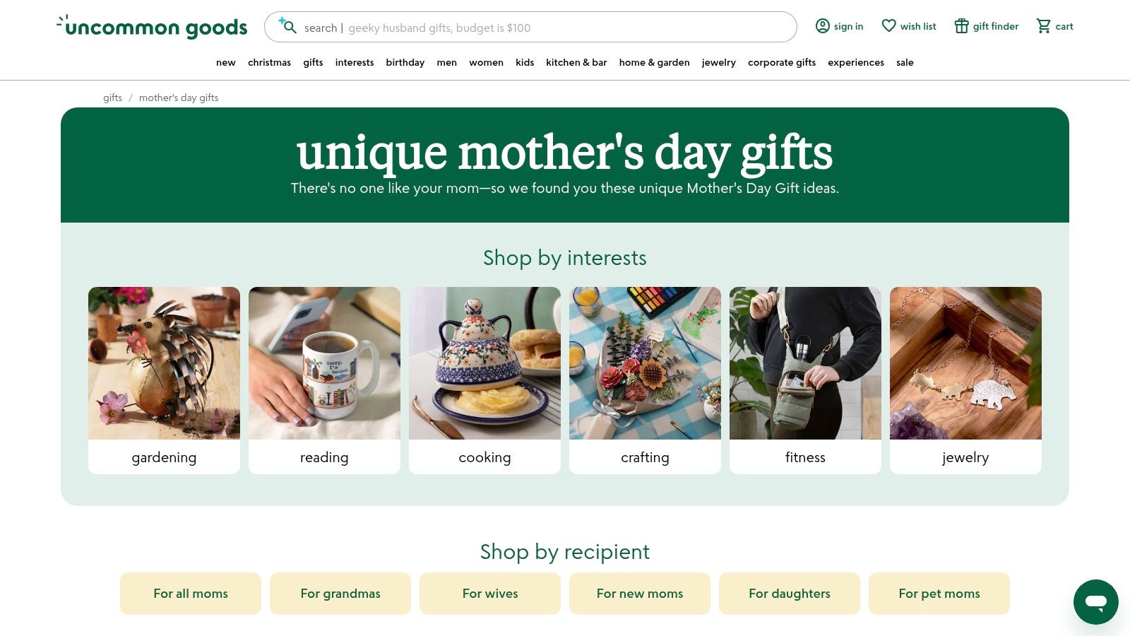Click the For new moms button
The height and width of the screenshot is (636, 1130).
point(640,594)
